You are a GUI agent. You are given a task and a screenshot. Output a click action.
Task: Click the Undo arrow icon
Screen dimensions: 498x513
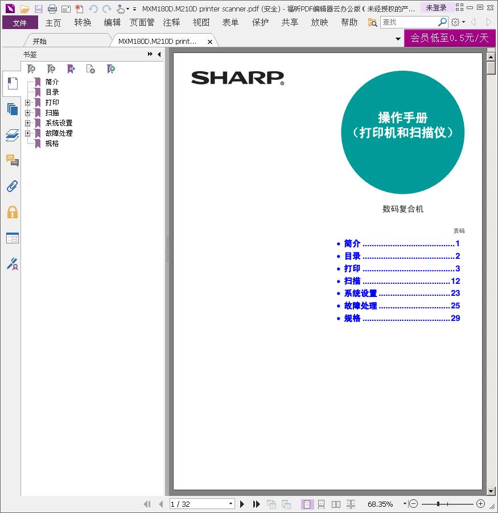point(93,9)
